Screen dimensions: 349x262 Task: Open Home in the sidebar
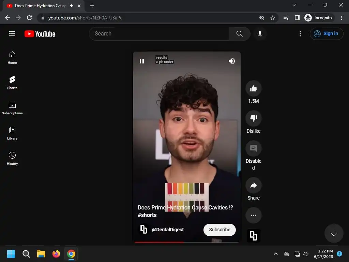[12, 58]
